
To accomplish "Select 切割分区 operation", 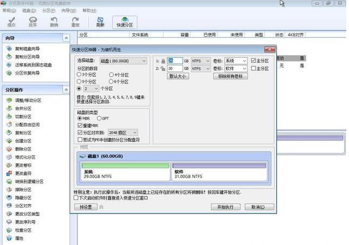I will pyautogui.click(x=23, y=117).
